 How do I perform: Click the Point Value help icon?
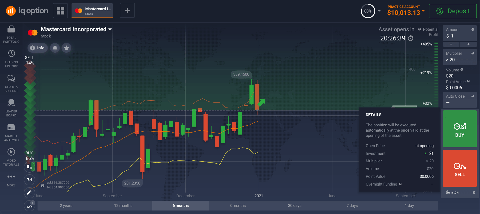(x=468, y=81)
